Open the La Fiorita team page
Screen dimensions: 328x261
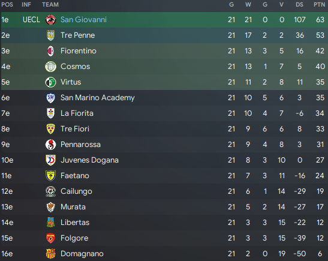pos(77,113)
